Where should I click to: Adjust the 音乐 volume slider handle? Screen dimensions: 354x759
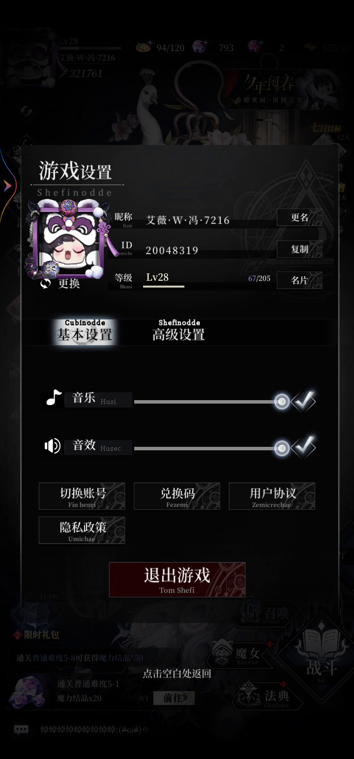coord(282,402)
